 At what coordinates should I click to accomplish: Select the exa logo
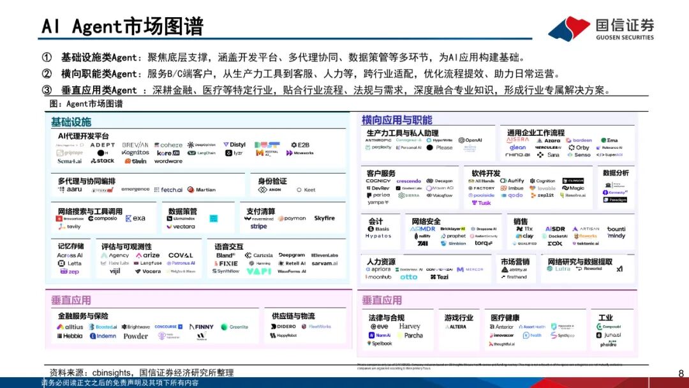[x=135, y=218]
